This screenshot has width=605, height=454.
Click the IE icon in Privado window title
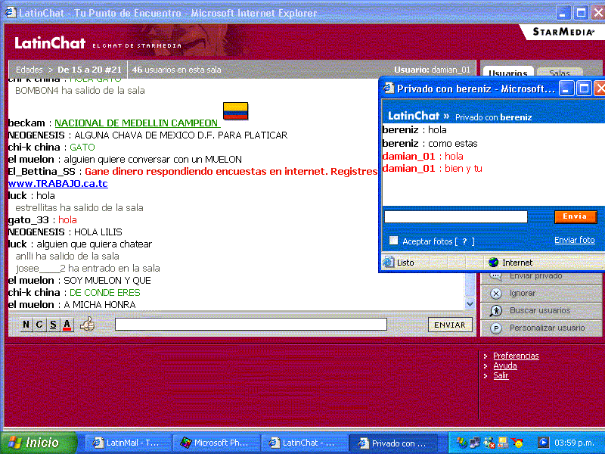(x=389, y=89)
